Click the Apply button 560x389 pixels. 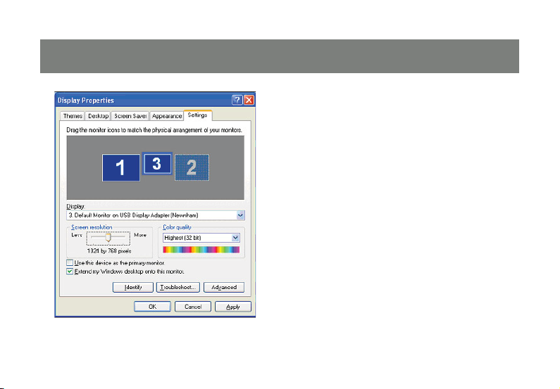pyautogui.click(x=233, y=307)
